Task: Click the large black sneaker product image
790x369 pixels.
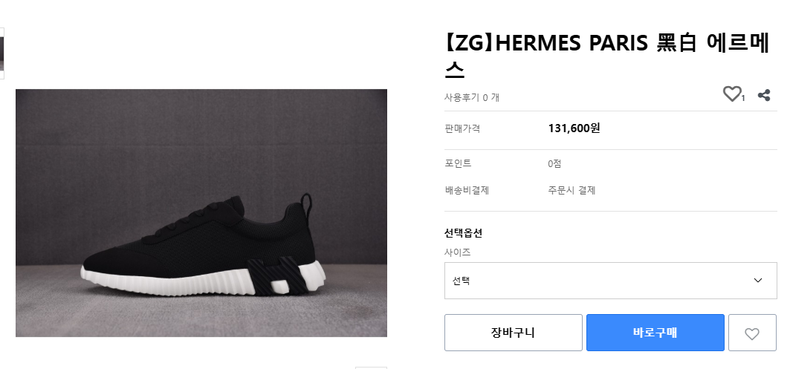Action: point(201,213)
